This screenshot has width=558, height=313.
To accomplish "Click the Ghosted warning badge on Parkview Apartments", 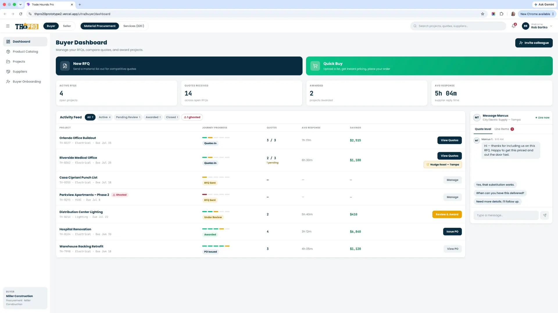I will coord(120,195).
